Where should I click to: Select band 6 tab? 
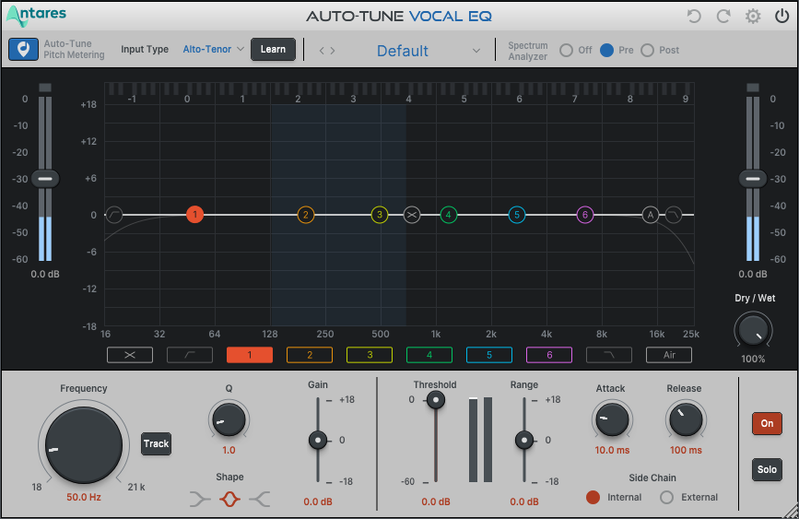[x=549, y=355]
